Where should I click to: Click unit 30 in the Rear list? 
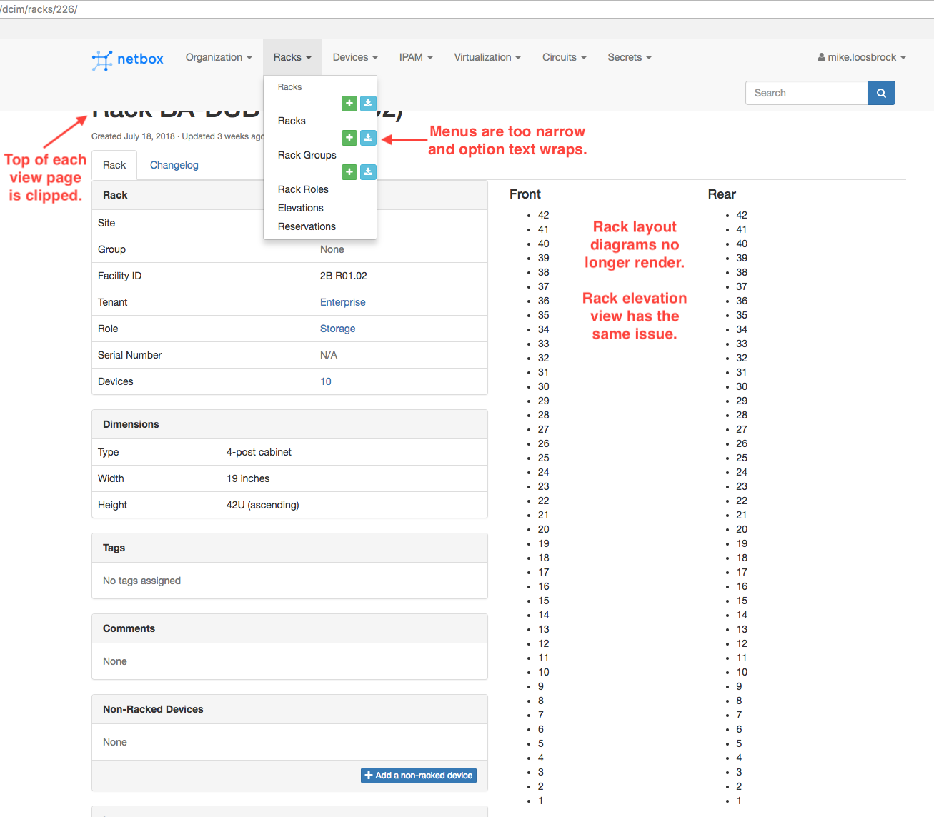[742, 386]
